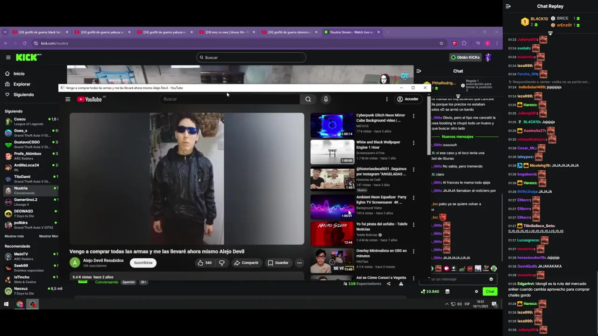
Task: Open Windows notification center
Action: pyautogui.click(x=494, y=304)
